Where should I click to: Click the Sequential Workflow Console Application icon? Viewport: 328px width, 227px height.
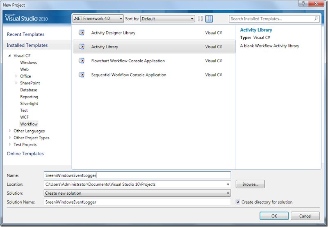tap(81, 75)
